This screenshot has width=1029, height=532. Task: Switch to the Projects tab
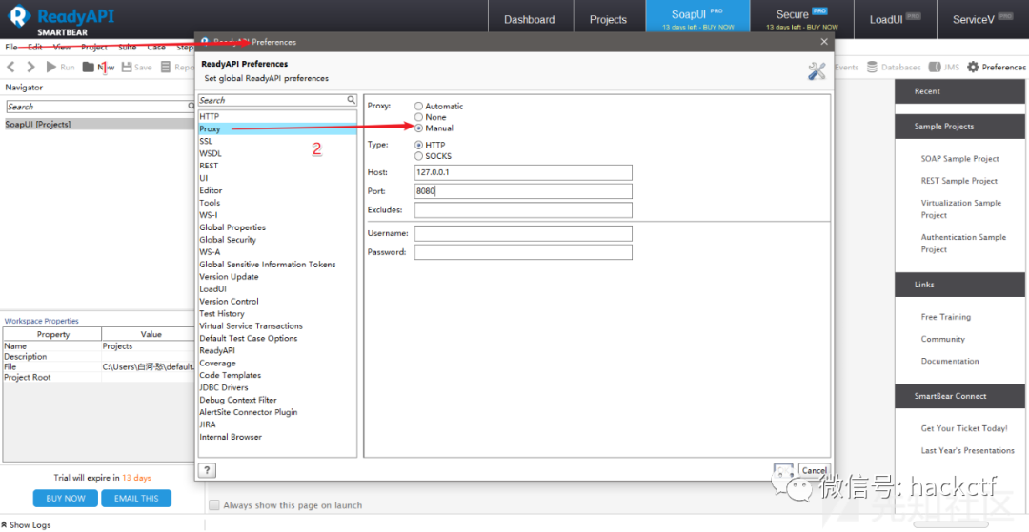[x=608, y=19]
